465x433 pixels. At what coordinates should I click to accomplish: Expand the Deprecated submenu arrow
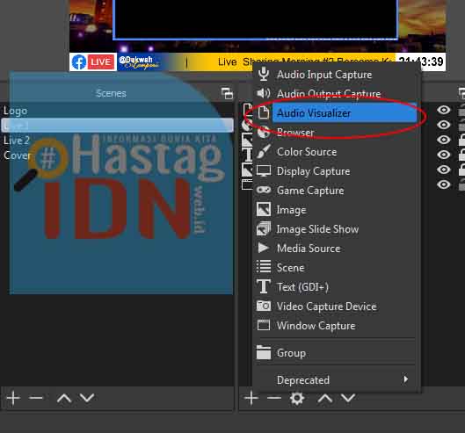coord(406,379)
